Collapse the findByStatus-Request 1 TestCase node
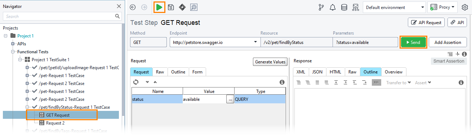The height and width of the screenshot is (135, 472). (27, 107)
